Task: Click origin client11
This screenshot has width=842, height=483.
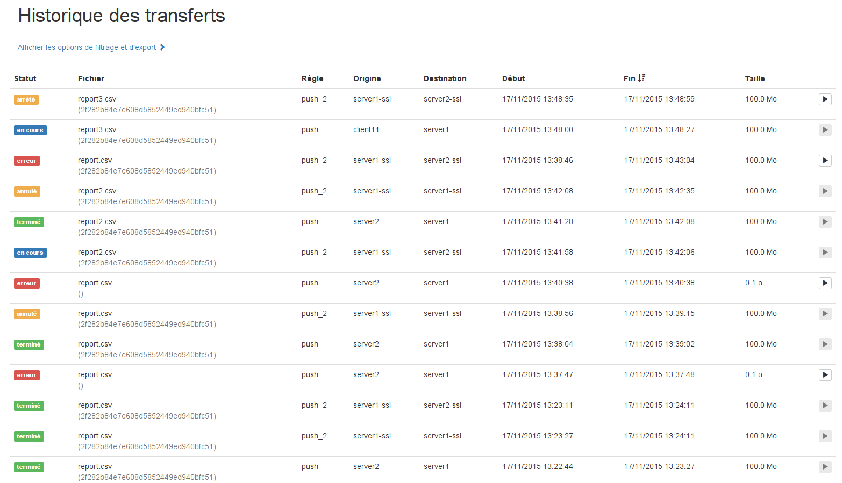Action: click(366, 129)
